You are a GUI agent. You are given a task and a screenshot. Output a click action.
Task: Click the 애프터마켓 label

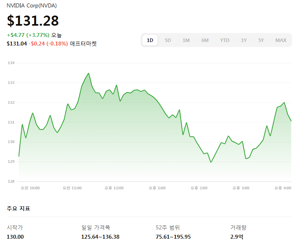click(83, 44)
